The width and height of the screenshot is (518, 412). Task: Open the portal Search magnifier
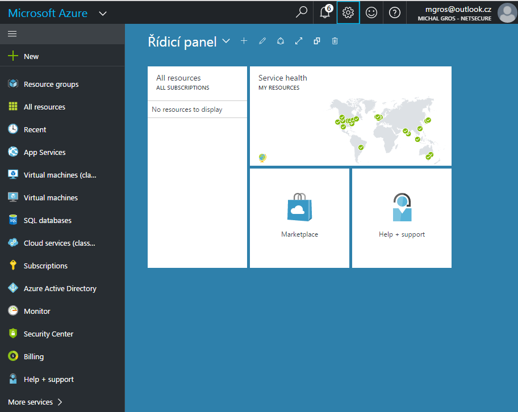[x=301, y=12]
